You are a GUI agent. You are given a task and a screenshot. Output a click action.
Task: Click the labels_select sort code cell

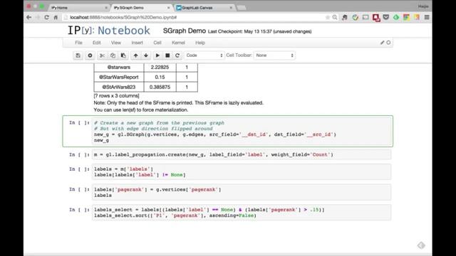[x=242, y=213]
